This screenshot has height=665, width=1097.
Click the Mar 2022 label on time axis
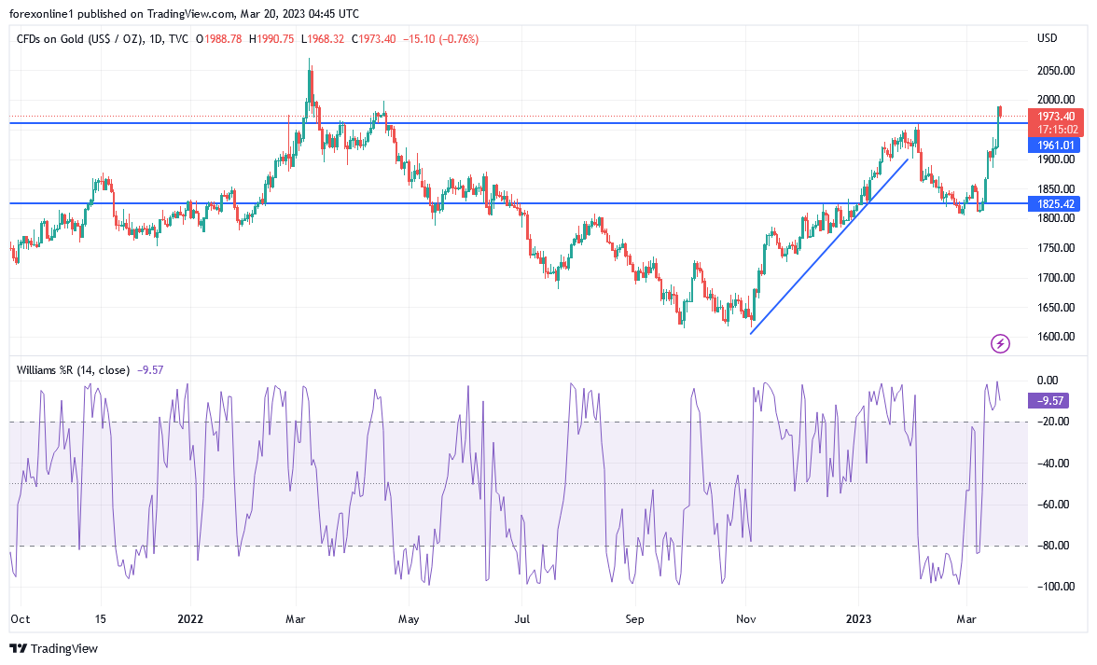click(x=295, y=619)
